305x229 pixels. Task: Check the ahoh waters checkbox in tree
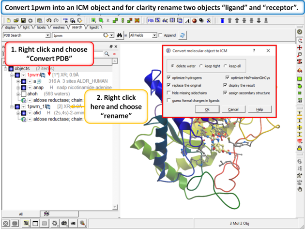click(x=23, y=94)
